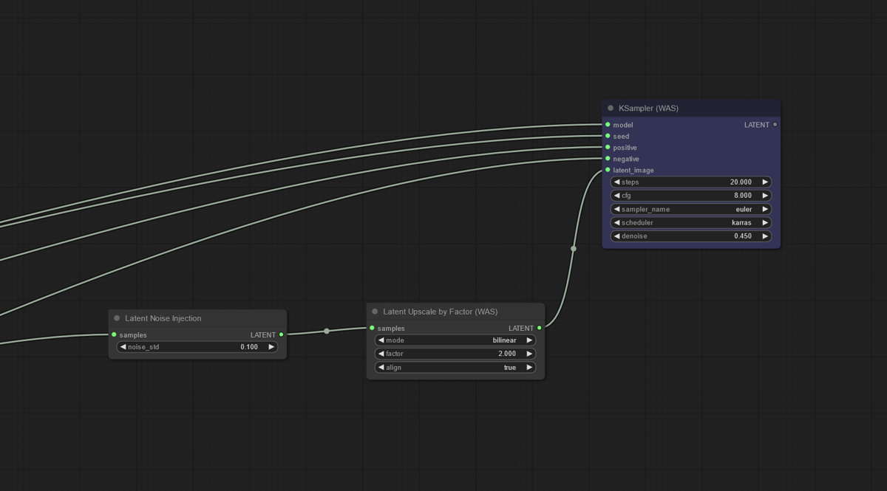Click the latent_image input port on KSampler
Screen dimensions: 887x491
point(606,170)
